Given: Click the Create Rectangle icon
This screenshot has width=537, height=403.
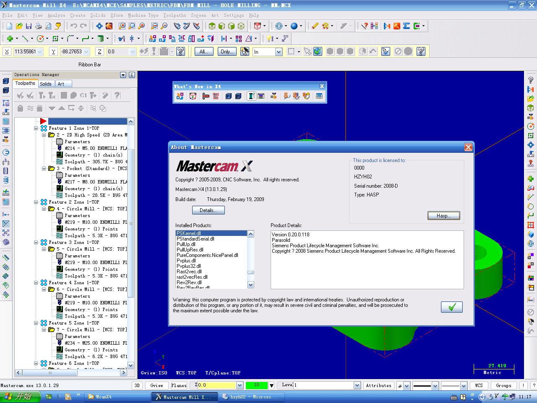Looking at the screenshot, I should tap(55, 39).
